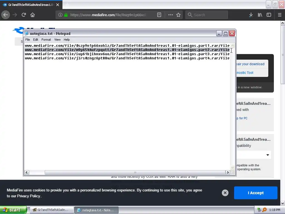Click the system tray network icon
Screen dimensions: 285x214
point(259,210)
